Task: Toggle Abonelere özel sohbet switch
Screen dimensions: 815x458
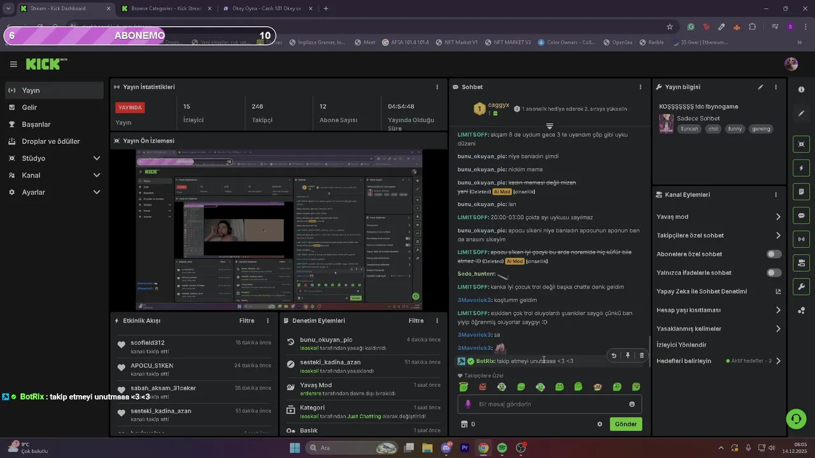Action: tap(774, 254)
